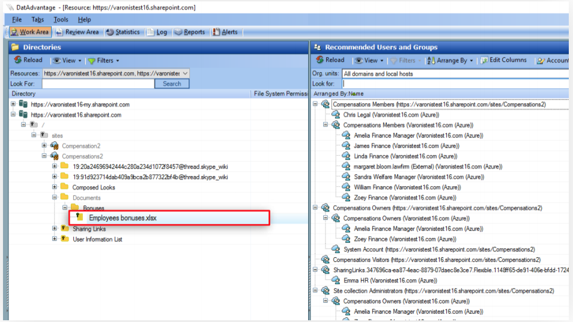Collapse the SharingLinks group node
The image size is (573, 322).
coord(315,270)
